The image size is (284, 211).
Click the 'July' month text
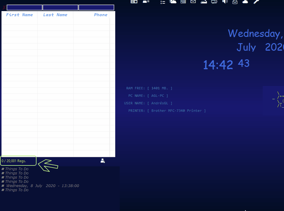pos(246,47)
